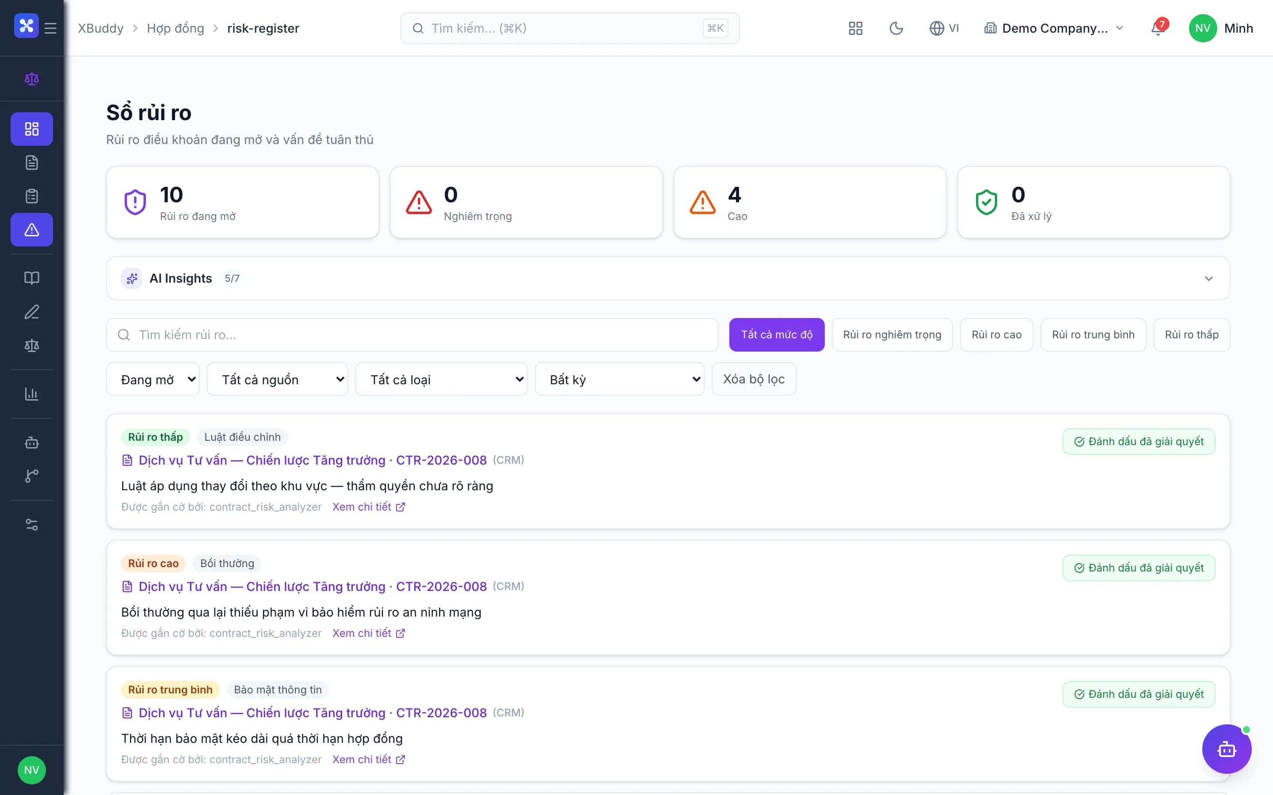Open the book library icon in sidebar

click(31, 278)
